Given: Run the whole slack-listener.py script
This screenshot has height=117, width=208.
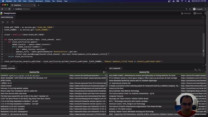Looking at the screenshot, I should [3, 22].
